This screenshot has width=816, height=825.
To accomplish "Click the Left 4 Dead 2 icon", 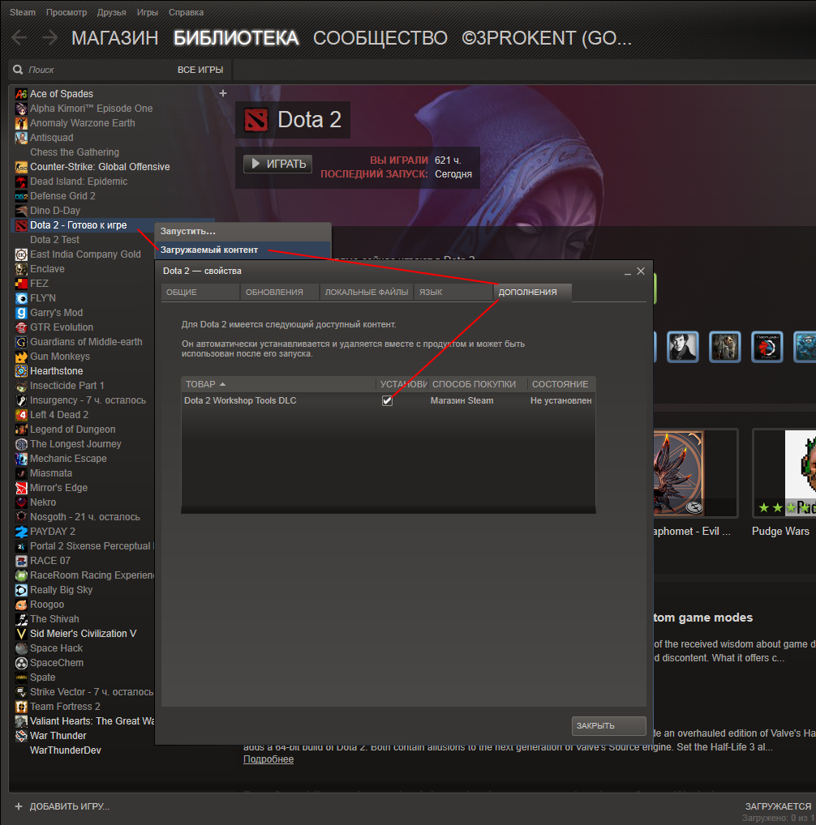I will (21, 415).
